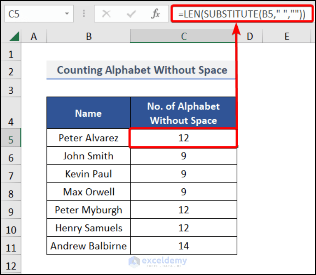Click the Enter checkmark icon in formula bar
Screen dimensions: 316x275
(131, 14)
